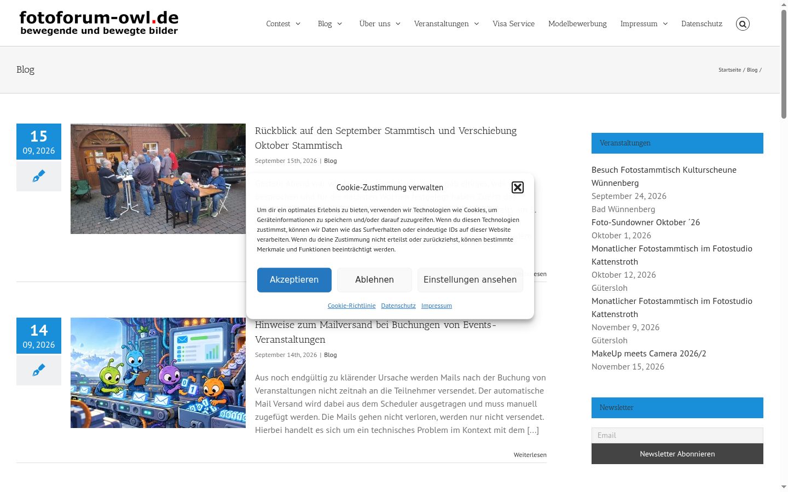Click the Bad Wünnenberg location text
The width and height of the screenshot is (788, 492).
(x=623, y=209)
